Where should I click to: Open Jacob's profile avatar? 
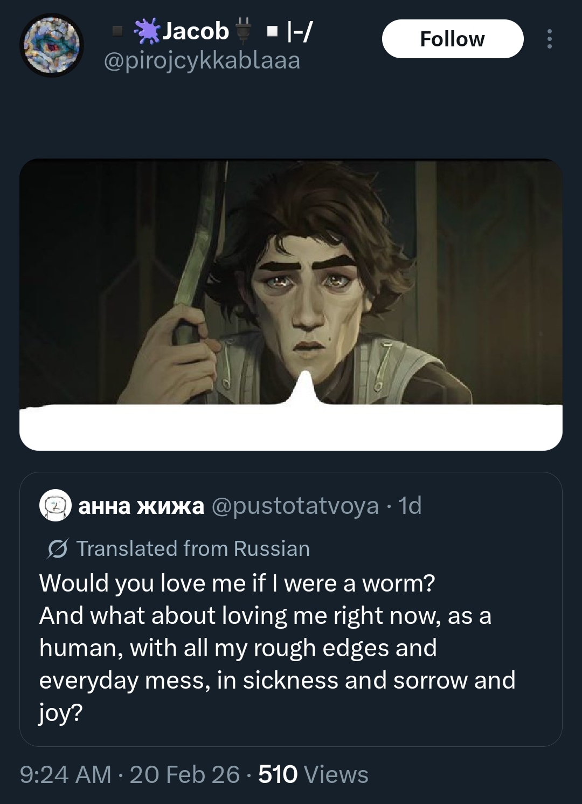coord(52,45)
